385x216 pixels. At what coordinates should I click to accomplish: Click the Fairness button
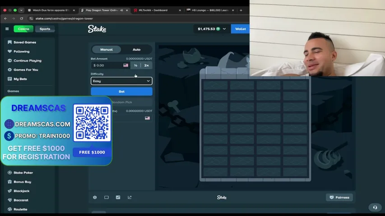coord(339,198)
